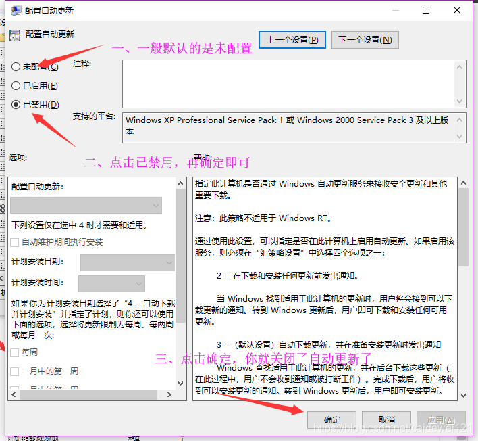The image size is (478, 441).
Task: Open the 配置自动更新 dropdown in options
Action: click(86, 205)
